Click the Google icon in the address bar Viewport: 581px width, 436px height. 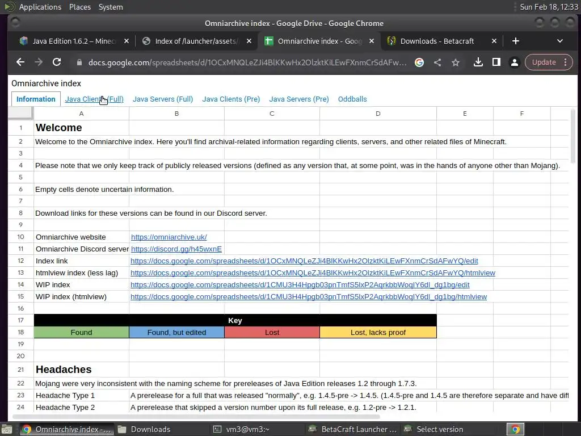pyautogui.click(x=419, y=62)
